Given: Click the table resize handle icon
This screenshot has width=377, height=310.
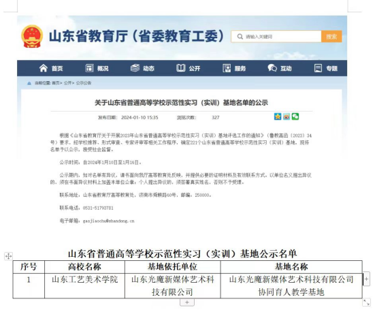Looking at the screenshot, I should tap(366, 303).
